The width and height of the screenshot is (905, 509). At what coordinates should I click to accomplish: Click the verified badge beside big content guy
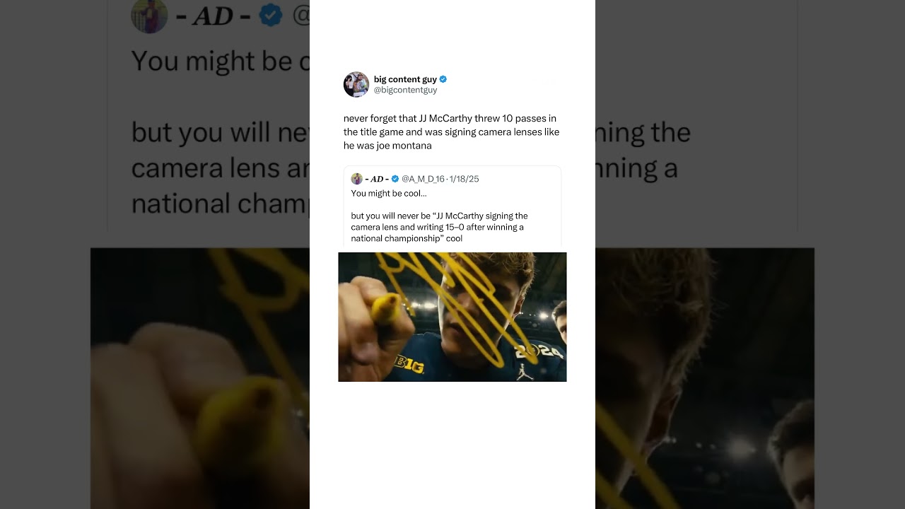[x=443, y=79]
